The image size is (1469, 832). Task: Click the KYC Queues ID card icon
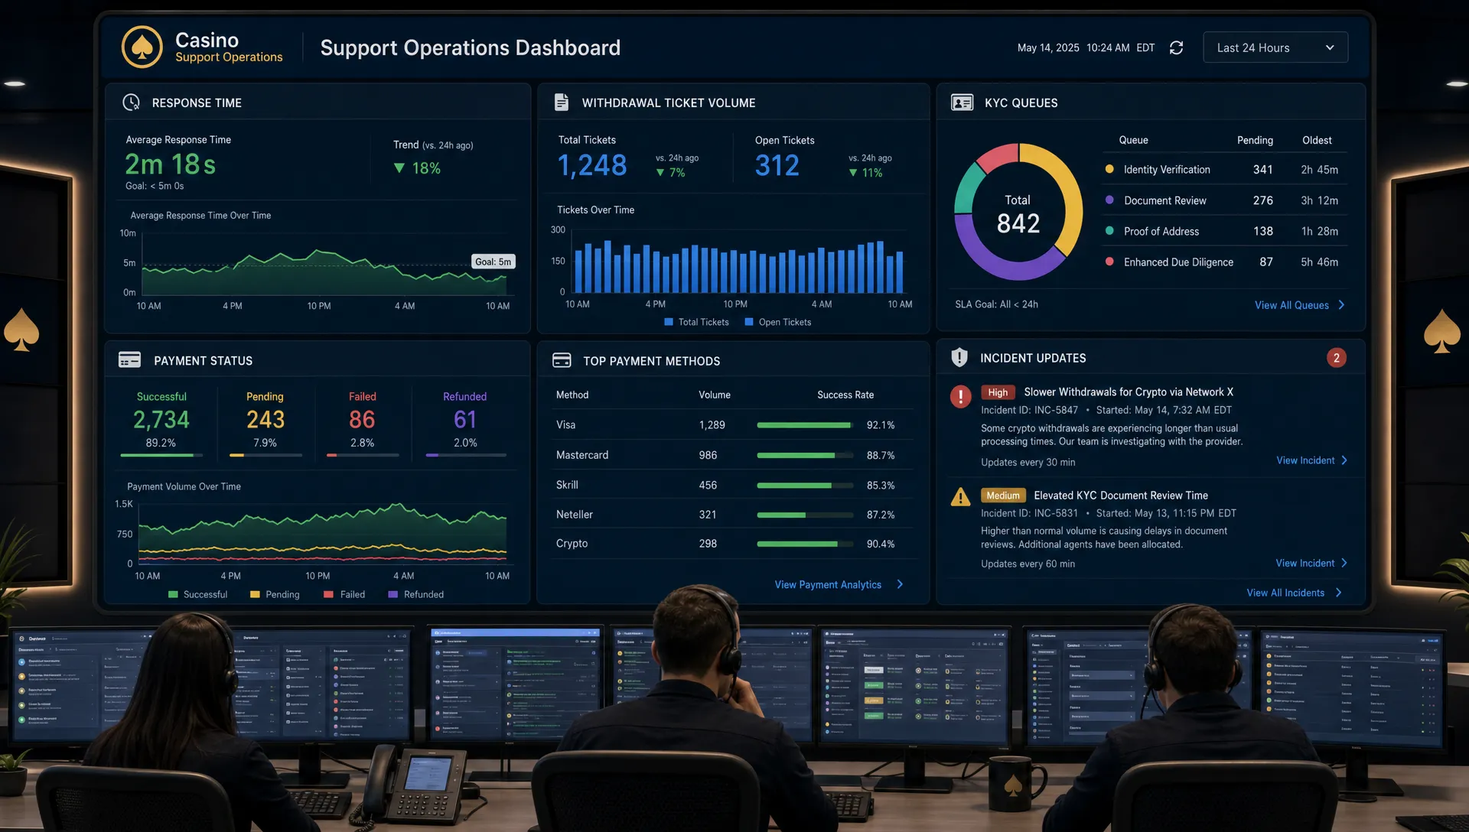(962, 102)
